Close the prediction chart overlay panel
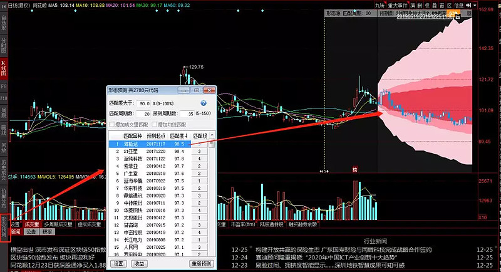The image size is (501, 272). tap(468, 13)
